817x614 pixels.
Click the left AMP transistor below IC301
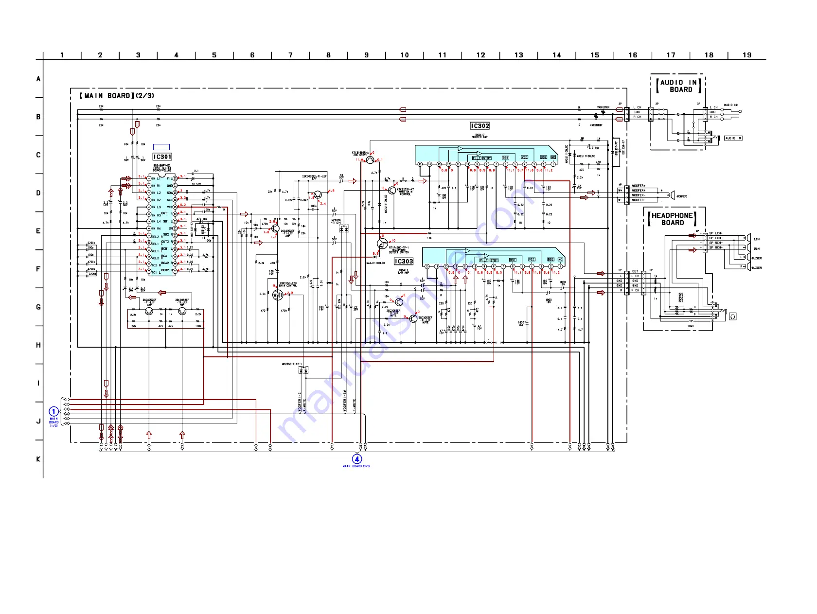click(x=149, y=311)
